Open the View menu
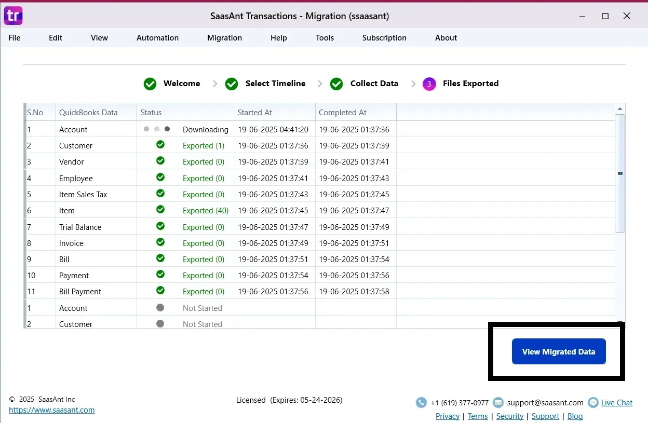This screenshot has height=423, width=648. point(99,38)
